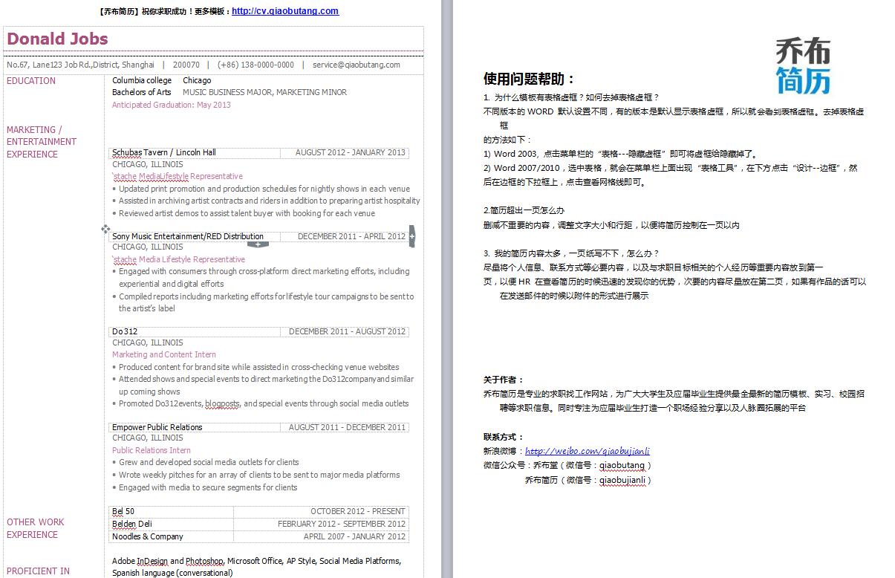Click the Belden Deli table cell
Screen dimensions: 895x578
[x=131, y=524]
